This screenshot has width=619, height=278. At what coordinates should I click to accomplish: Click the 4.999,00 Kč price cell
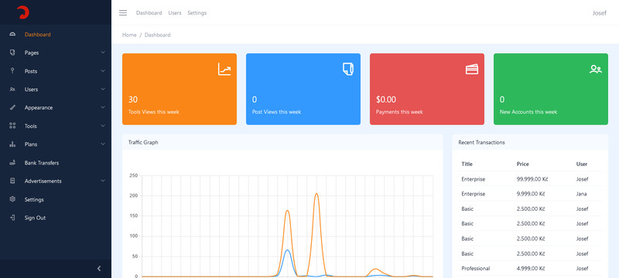[x=531, y=269]
